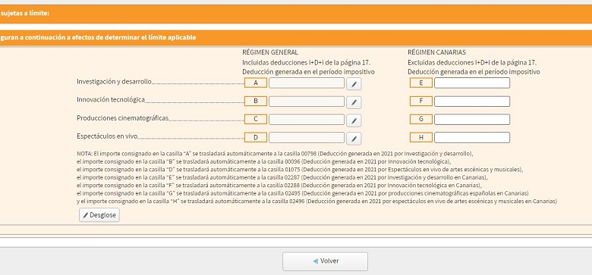The image size is (592, 275).
Task: Click the box label 'A'
Action: point(256,83)
